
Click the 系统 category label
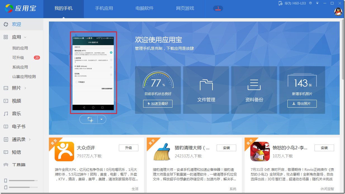[x=233, y=189]
